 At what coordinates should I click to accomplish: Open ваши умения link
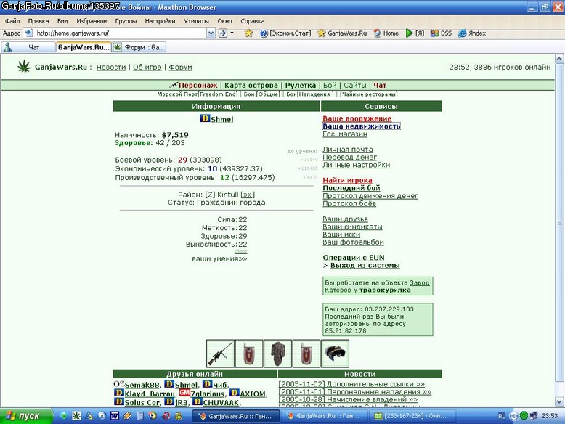click(x=219, y=258)
